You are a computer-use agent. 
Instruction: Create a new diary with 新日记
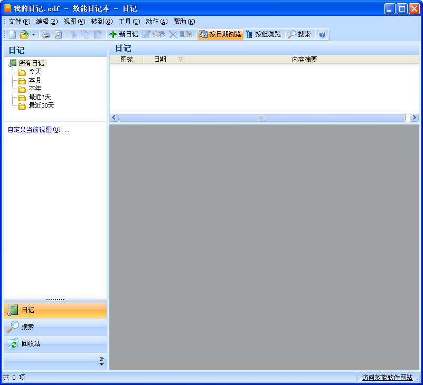[x=124, y=34]
